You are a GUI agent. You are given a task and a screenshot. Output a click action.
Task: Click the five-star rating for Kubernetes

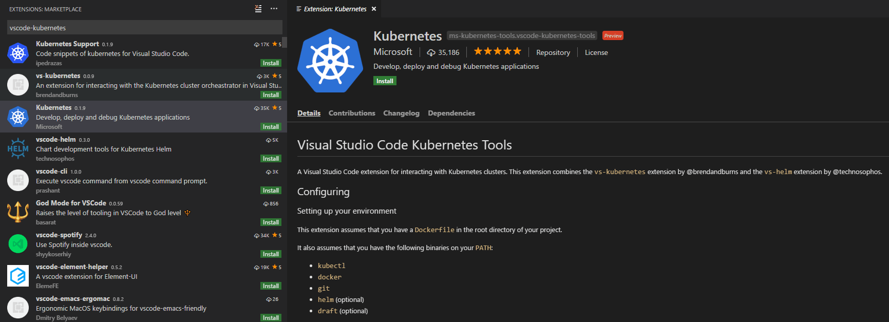pos(497,51)
